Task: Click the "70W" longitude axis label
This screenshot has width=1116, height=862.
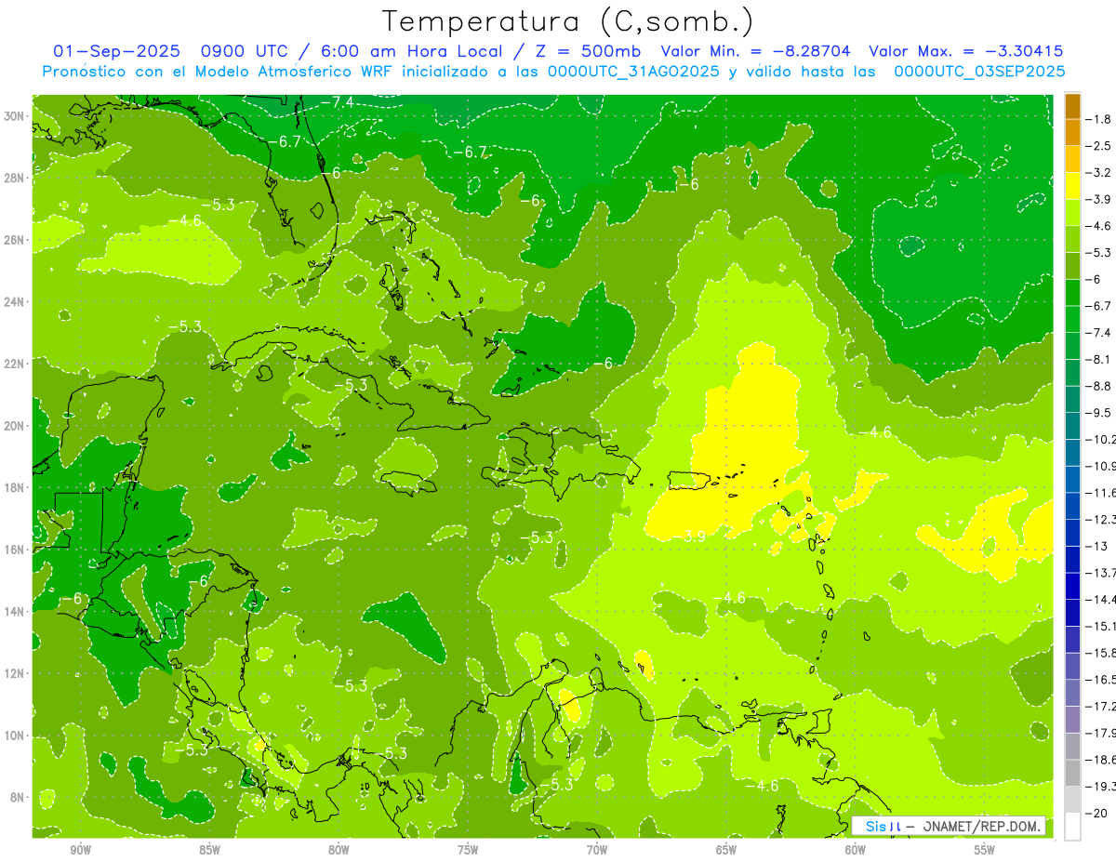Action: [597, 850]
